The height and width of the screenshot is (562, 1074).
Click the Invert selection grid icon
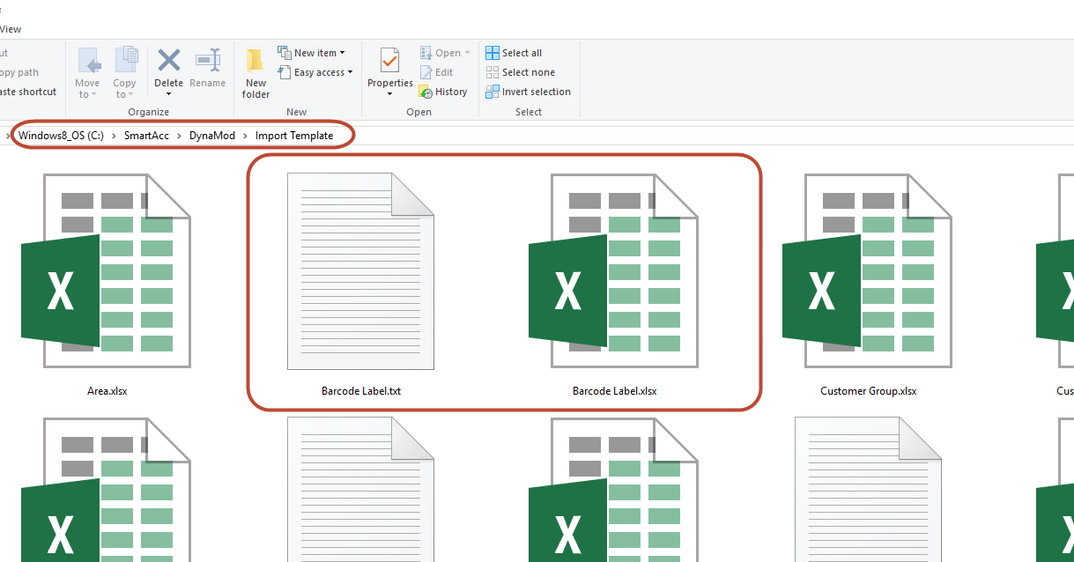(493, 92)
